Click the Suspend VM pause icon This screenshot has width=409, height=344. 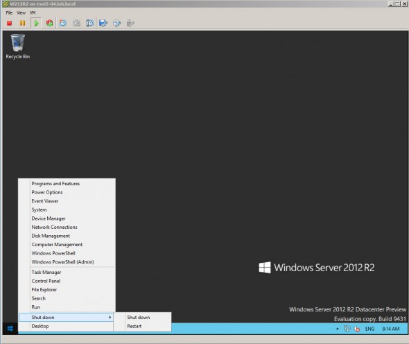point(23,23)
